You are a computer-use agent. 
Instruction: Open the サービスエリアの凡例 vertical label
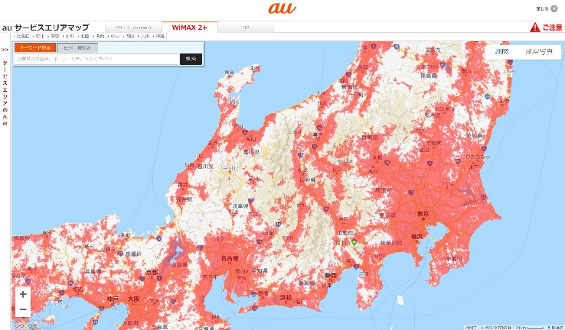click(5, 92)
